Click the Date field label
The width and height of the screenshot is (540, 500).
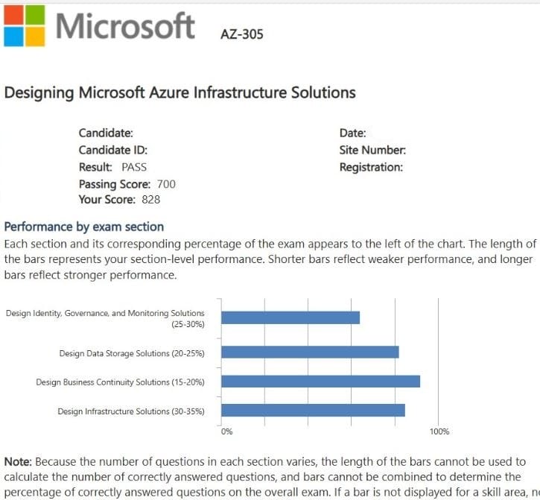[352, 133]
